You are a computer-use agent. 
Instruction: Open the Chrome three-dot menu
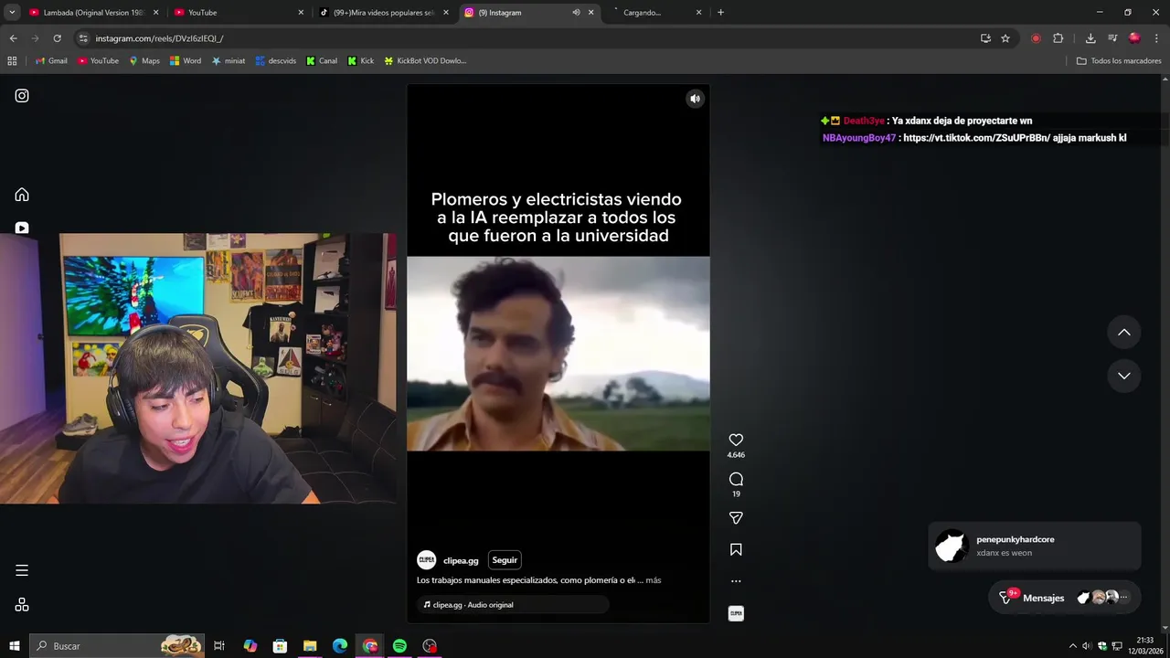(x=1156, y=38)
